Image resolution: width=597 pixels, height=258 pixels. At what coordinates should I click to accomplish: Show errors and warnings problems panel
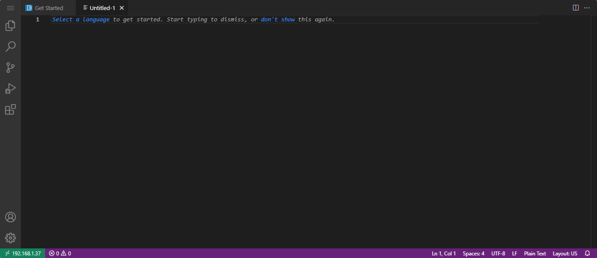[60, 253]
